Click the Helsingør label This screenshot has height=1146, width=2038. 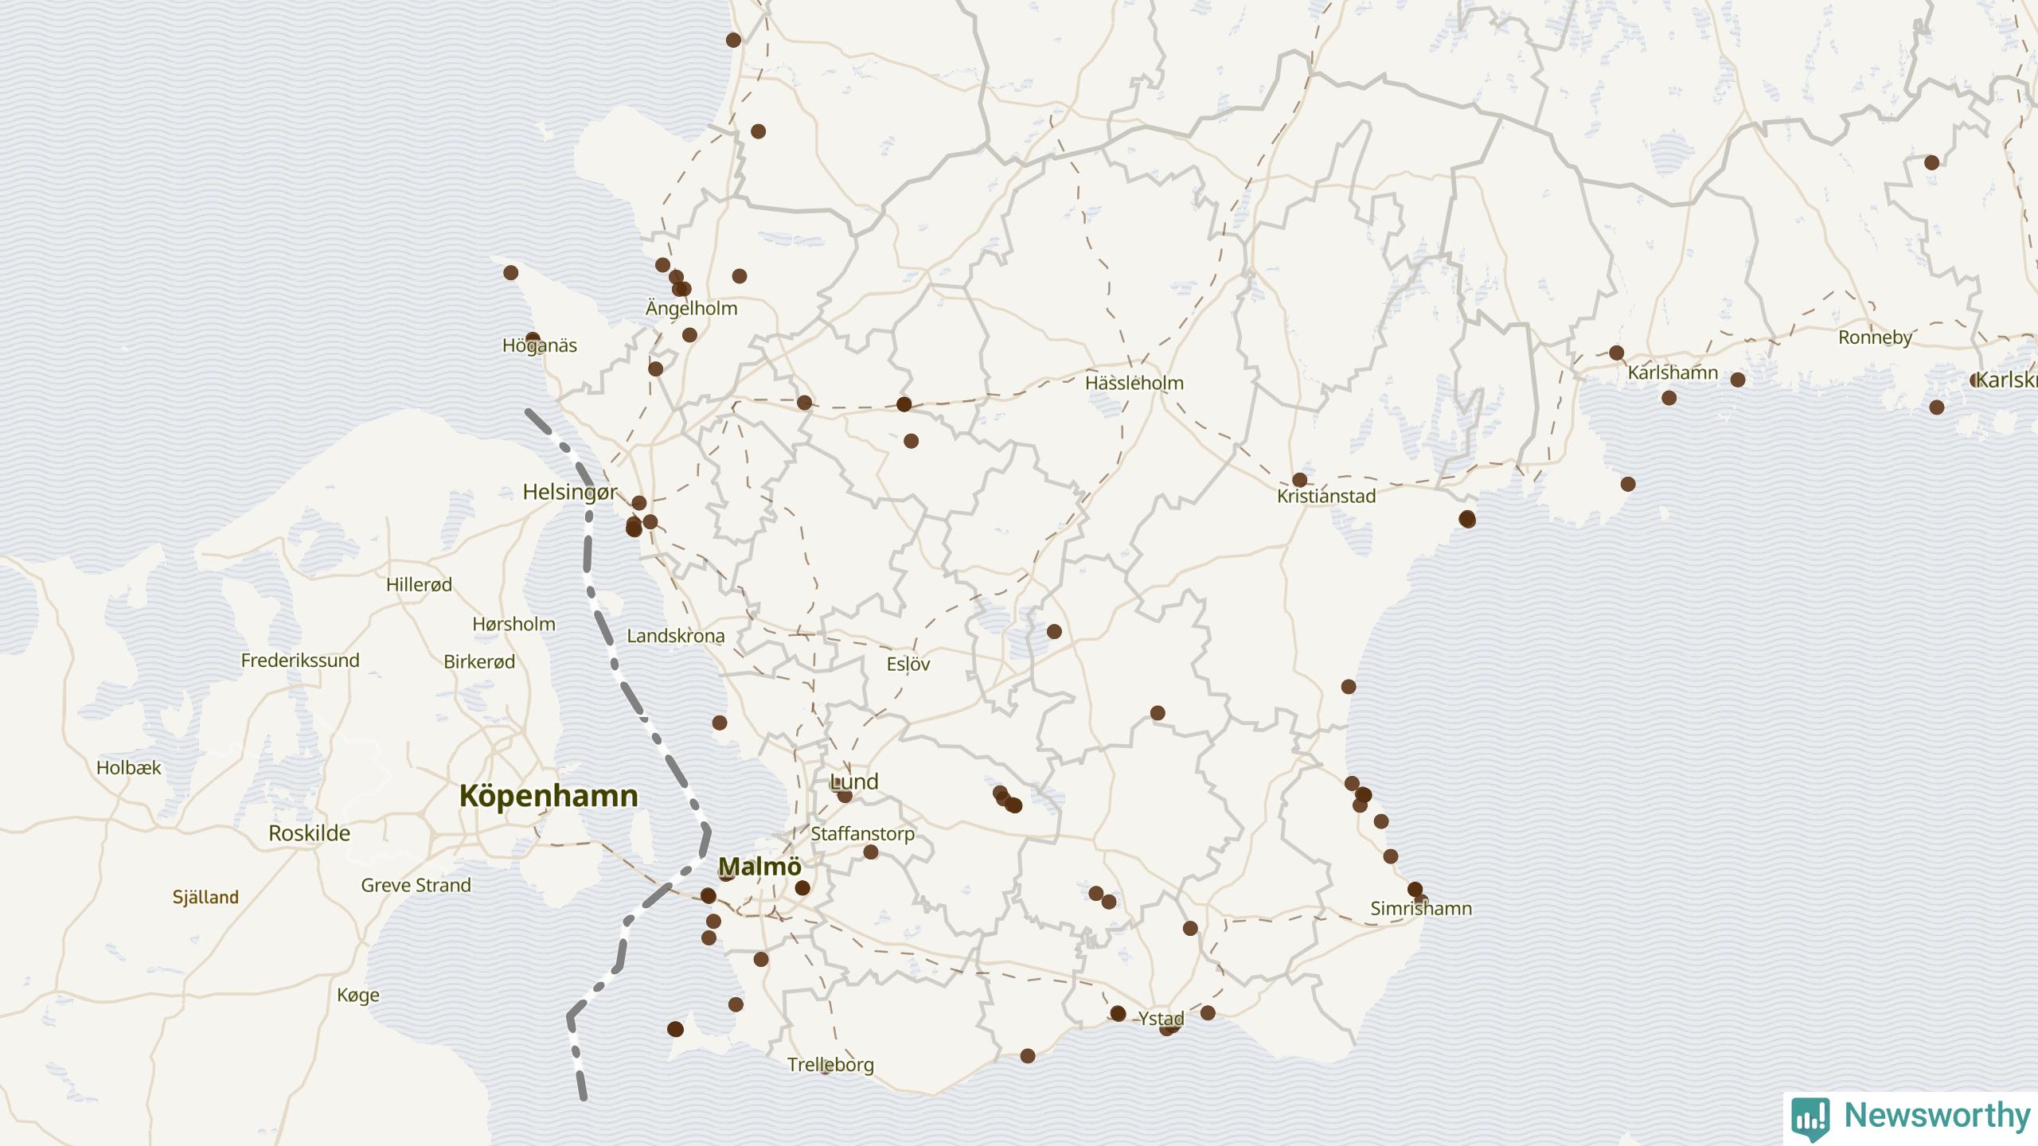(570, 493)
